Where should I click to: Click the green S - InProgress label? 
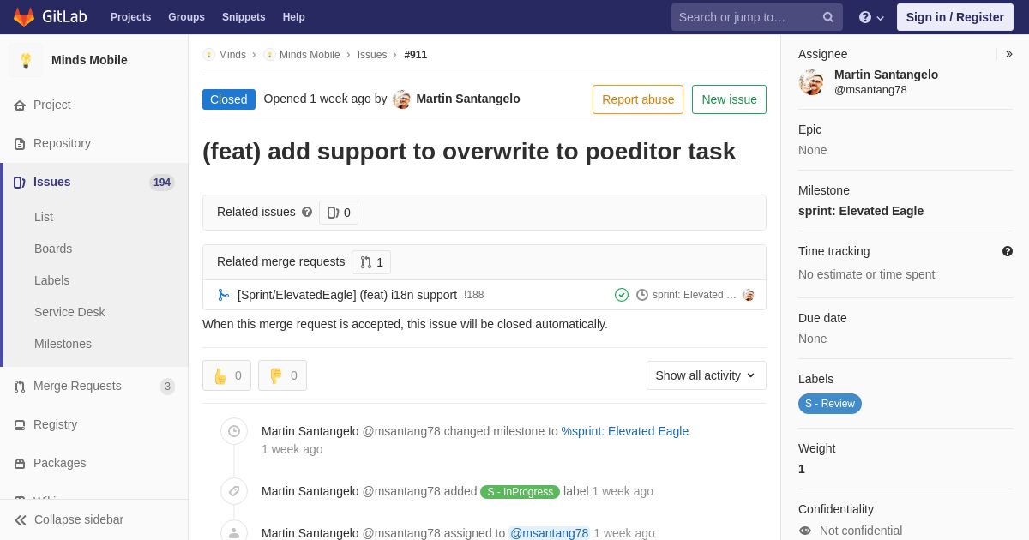520,492
